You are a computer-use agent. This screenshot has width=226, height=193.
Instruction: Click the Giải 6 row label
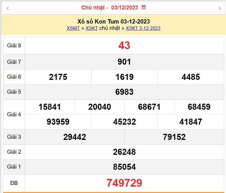(14, 77)
